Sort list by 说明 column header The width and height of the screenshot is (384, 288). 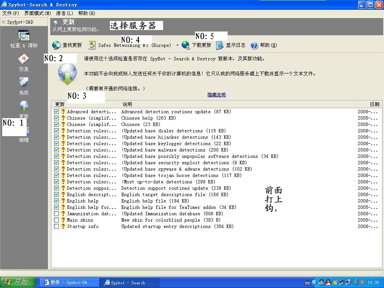point(237,104)
